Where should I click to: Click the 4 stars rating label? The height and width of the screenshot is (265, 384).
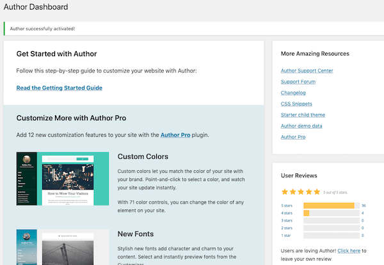click(287, 213)
